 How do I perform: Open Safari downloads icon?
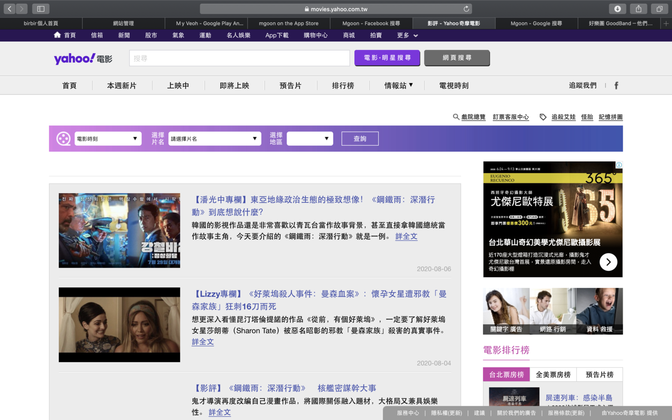click(x=617, y=9)
